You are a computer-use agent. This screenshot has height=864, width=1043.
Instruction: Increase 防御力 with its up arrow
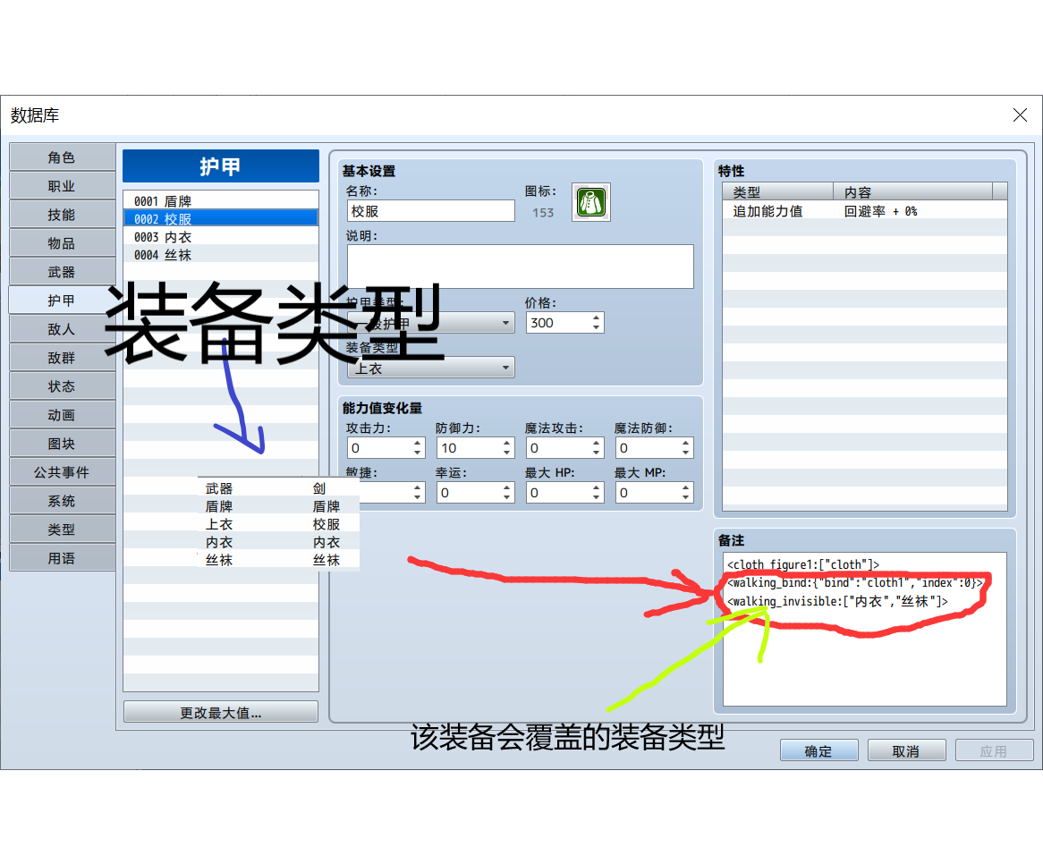pyautogui.click(x=507, y=443)
